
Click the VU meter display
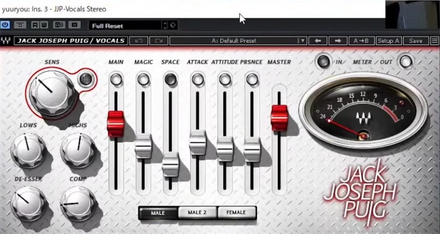[364, 110]
